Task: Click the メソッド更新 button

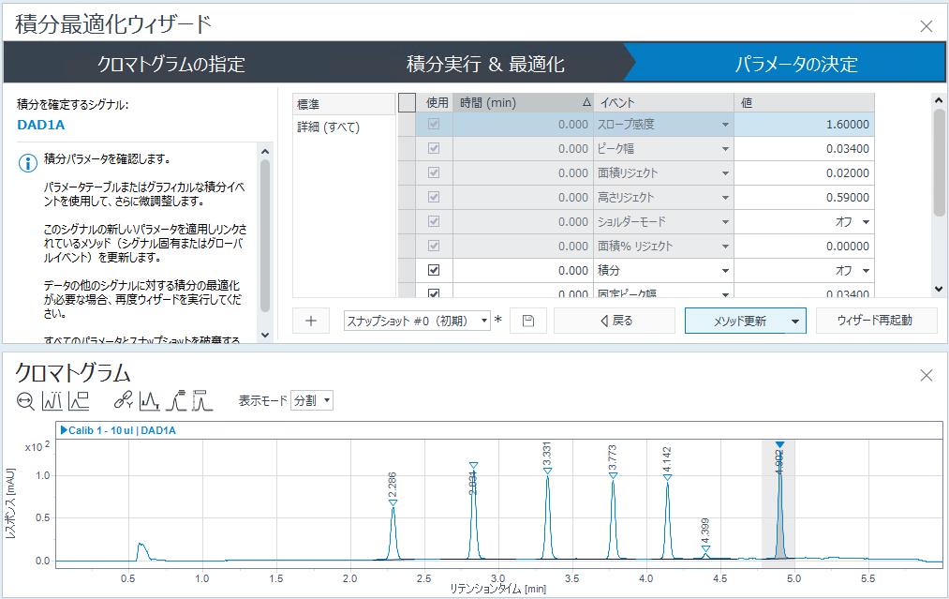Action: click(x=739, y=321)
